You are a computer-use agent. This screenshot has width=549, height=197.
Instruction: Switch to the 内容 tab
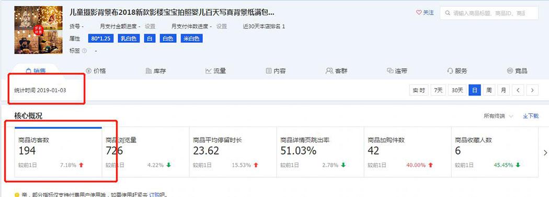pos(276,71)
